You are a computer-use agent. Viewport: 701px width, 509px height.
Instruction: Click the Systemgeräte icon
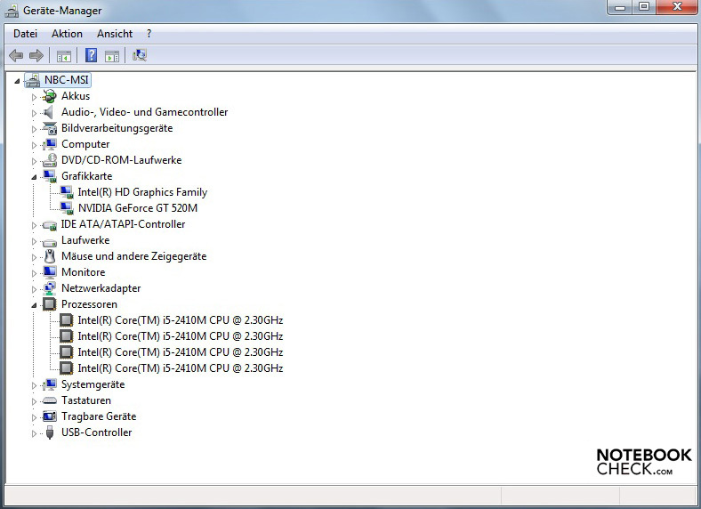click(x=50, y=384)
